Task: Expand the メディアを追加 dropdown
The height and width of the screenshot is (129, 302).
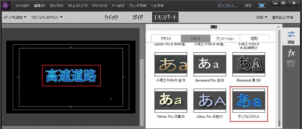Action: click(x=15, y=17)
